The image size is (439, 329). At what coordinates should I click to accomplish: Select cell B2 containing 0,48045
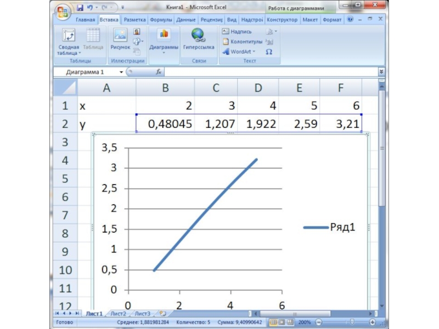(165, 124)
